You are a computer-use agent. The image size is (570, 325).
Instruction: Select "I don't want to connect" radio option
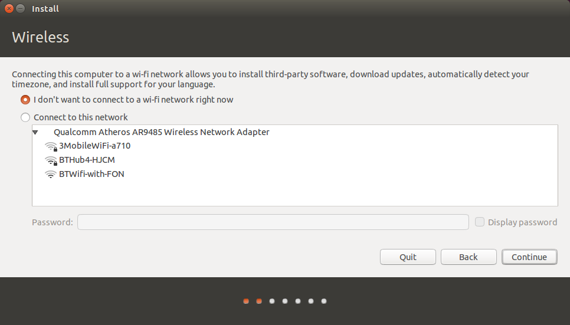click(x=25, y=100)
